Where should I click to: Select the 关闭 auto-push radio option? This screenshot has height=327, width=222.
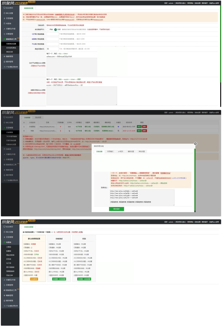click(x=55, y=29)
